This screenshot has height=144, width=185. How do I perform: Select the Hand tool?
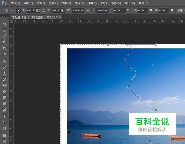point(4,135)
